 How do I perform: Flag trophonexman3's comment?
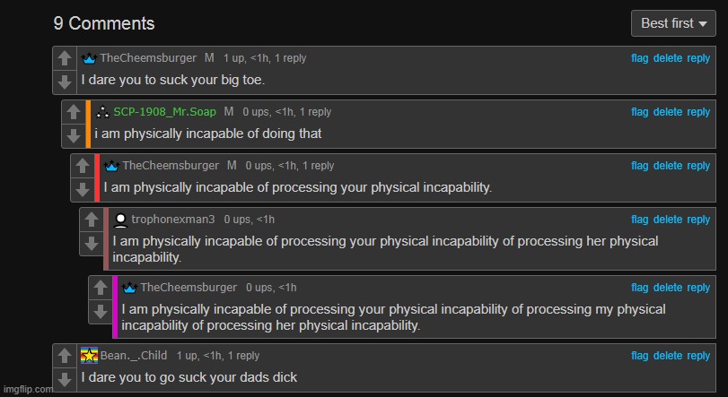tap(639, 220)
